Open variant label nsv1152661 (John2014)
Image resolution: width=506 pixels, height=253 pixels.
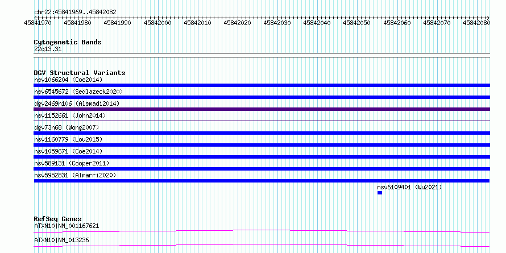pos(70,115)
